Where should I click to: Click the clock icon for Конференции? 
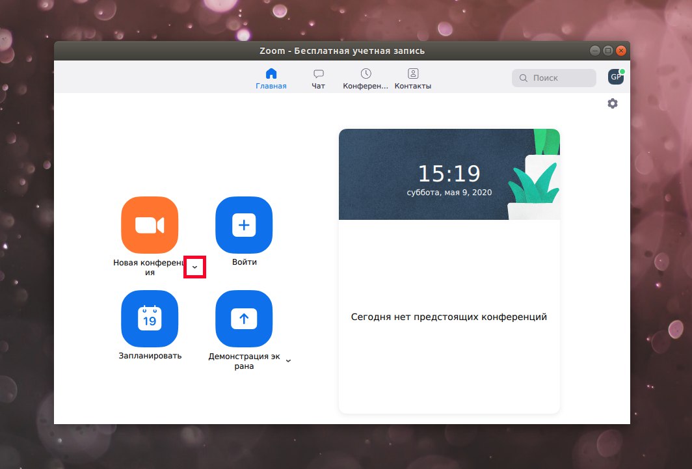366,74
